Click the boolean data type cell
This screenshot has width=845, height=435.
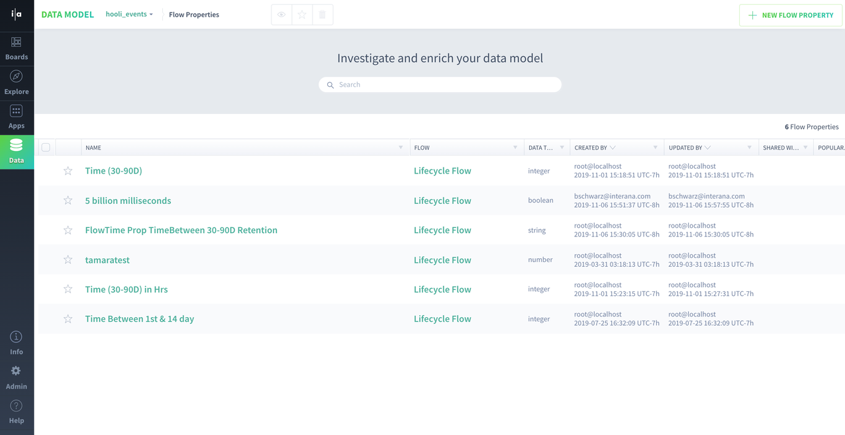pyautogui.click(x=540, y=201)
